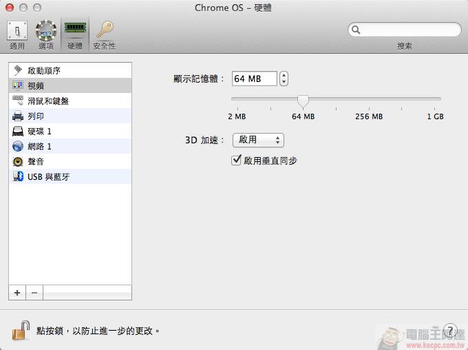Click the minus button to remove hardware

[34, 293]
